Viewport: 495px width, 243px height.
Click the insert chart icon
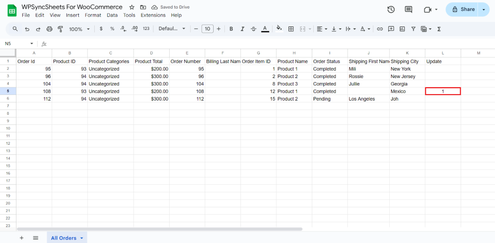coord(402,29)
